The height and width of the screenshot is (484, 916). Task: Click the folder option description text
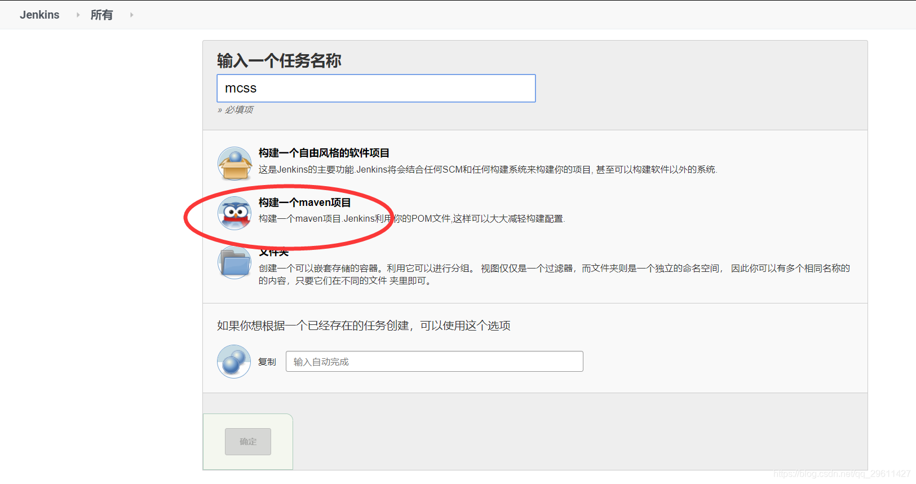[x=554, y=274]
